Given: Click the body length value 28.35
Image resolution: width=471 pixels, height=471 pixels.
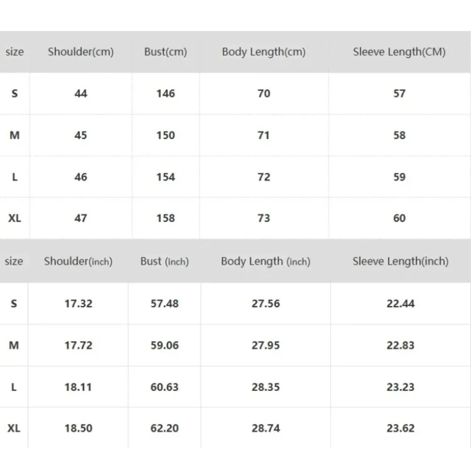Looking at the screenshot, I should tap(266, 387).
